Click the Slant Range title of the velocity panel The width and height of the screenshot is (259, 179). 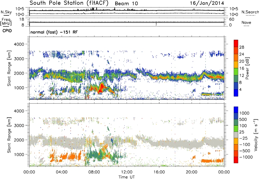coord(9,135)
